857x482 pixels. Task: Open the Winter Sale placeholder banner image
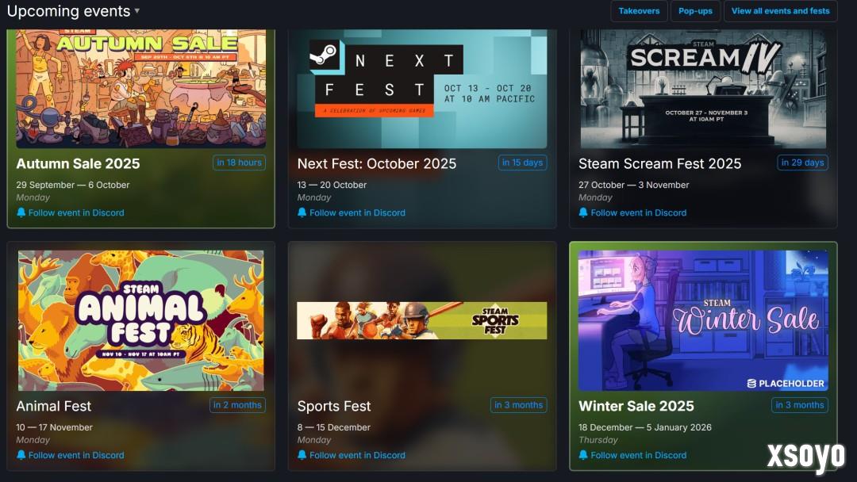pyautogui.click(x=703, y=320)
